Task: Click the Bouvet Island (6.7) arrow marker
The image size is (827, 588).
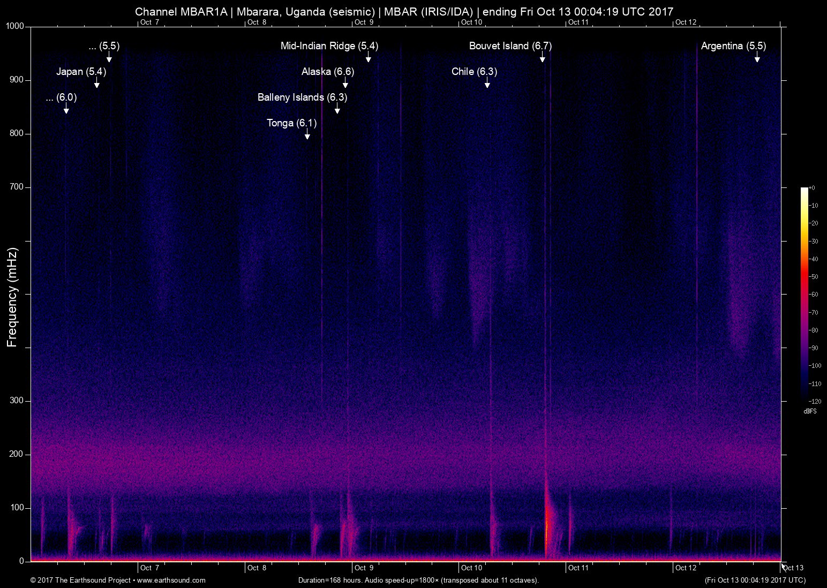Action: pos(542,58)
